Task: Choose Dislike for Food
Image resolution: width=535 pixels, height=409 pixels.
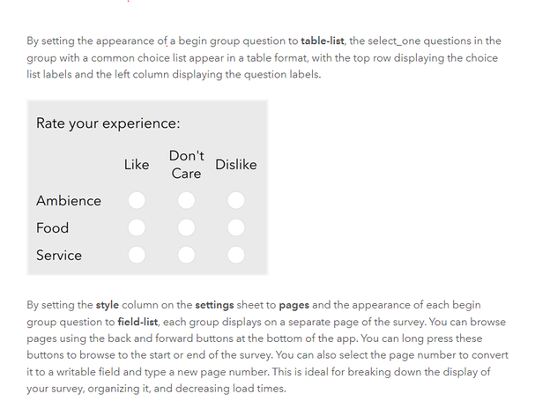Action: point(235,228)
